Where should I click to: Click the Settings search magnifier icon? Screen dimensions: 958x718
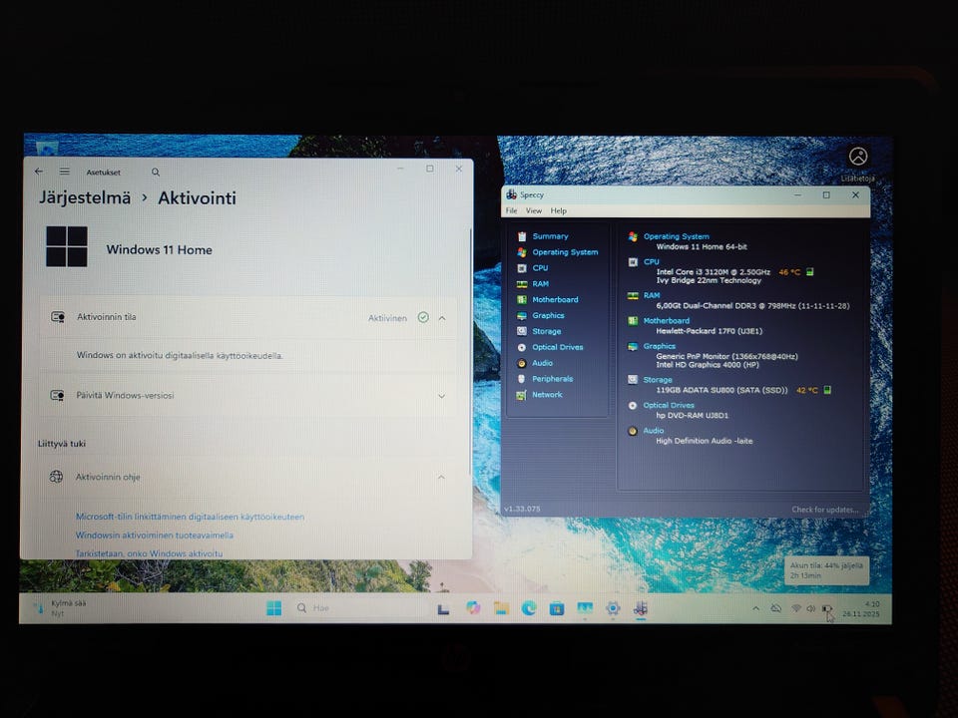156,173
